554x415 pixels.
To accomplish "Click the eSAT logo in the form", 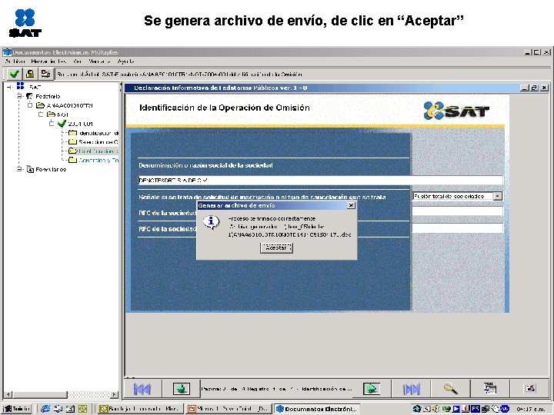I will click(456, 111).
